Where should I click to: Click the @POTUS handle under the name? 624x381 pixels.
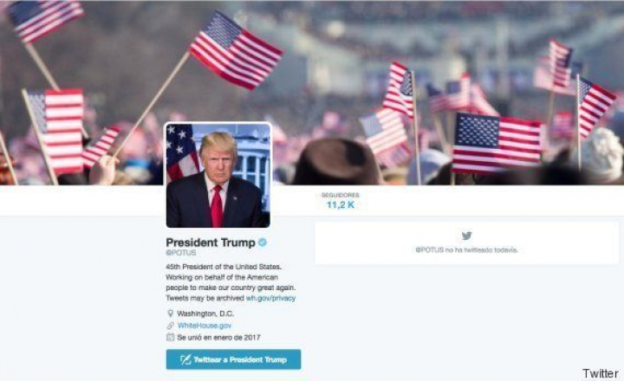[x=181, y=253]
